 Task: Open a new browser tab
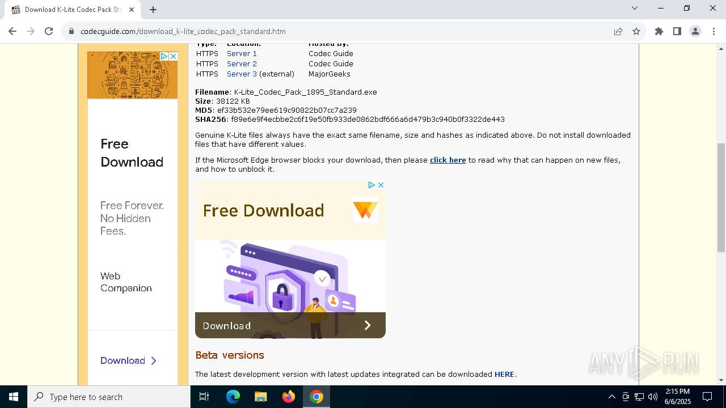(x=153, y=10)
